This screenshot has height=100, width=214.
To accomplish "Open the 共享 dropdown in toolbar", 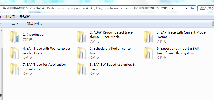I will click(x=14, y=24).
